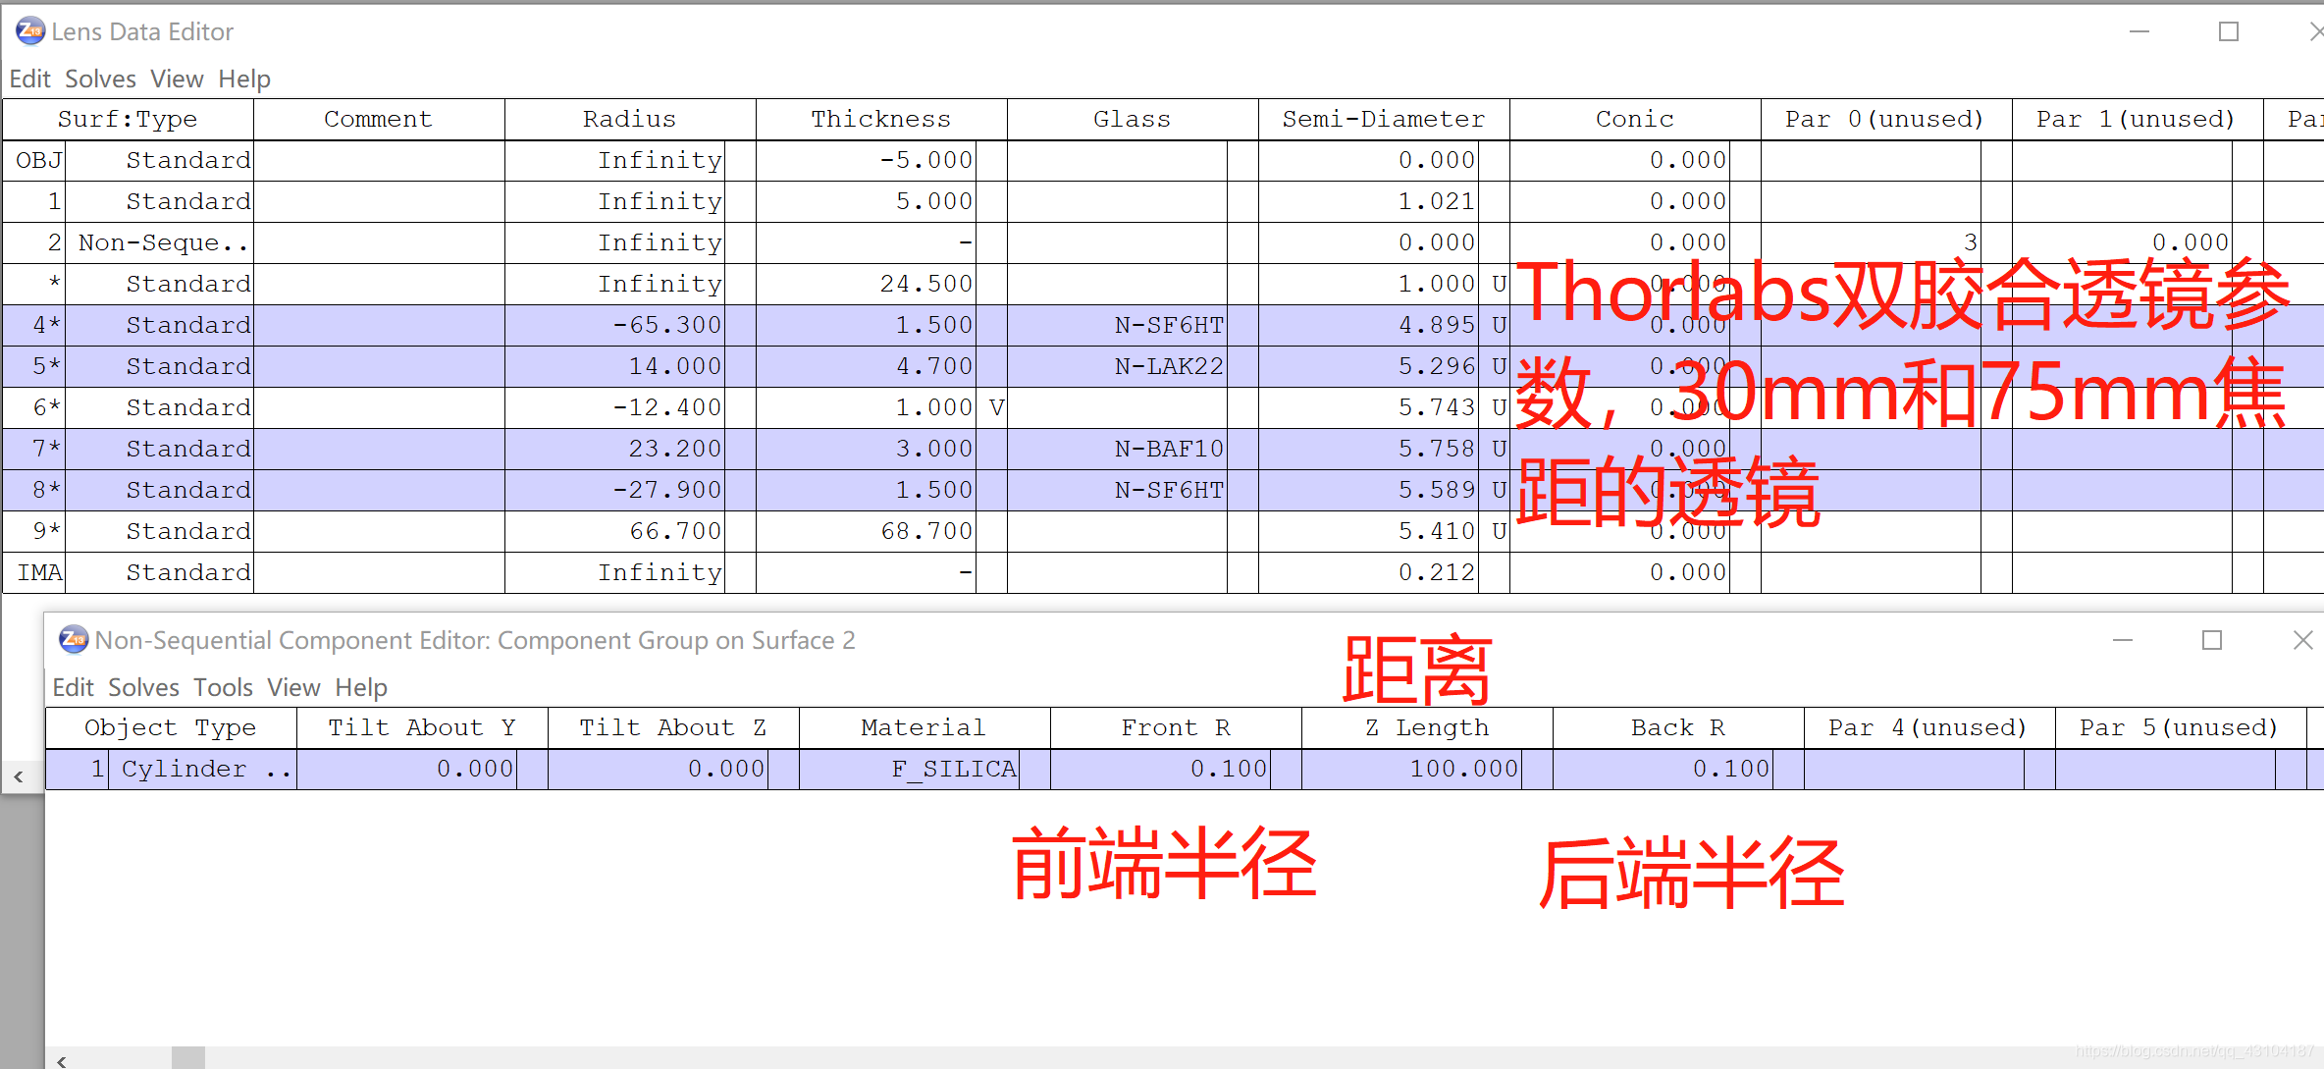The image size is (2324, 1069).
Task: Maximize the Non-Sequential Component Editor window
Action: pyautogui.click(x=2212, y=640)
